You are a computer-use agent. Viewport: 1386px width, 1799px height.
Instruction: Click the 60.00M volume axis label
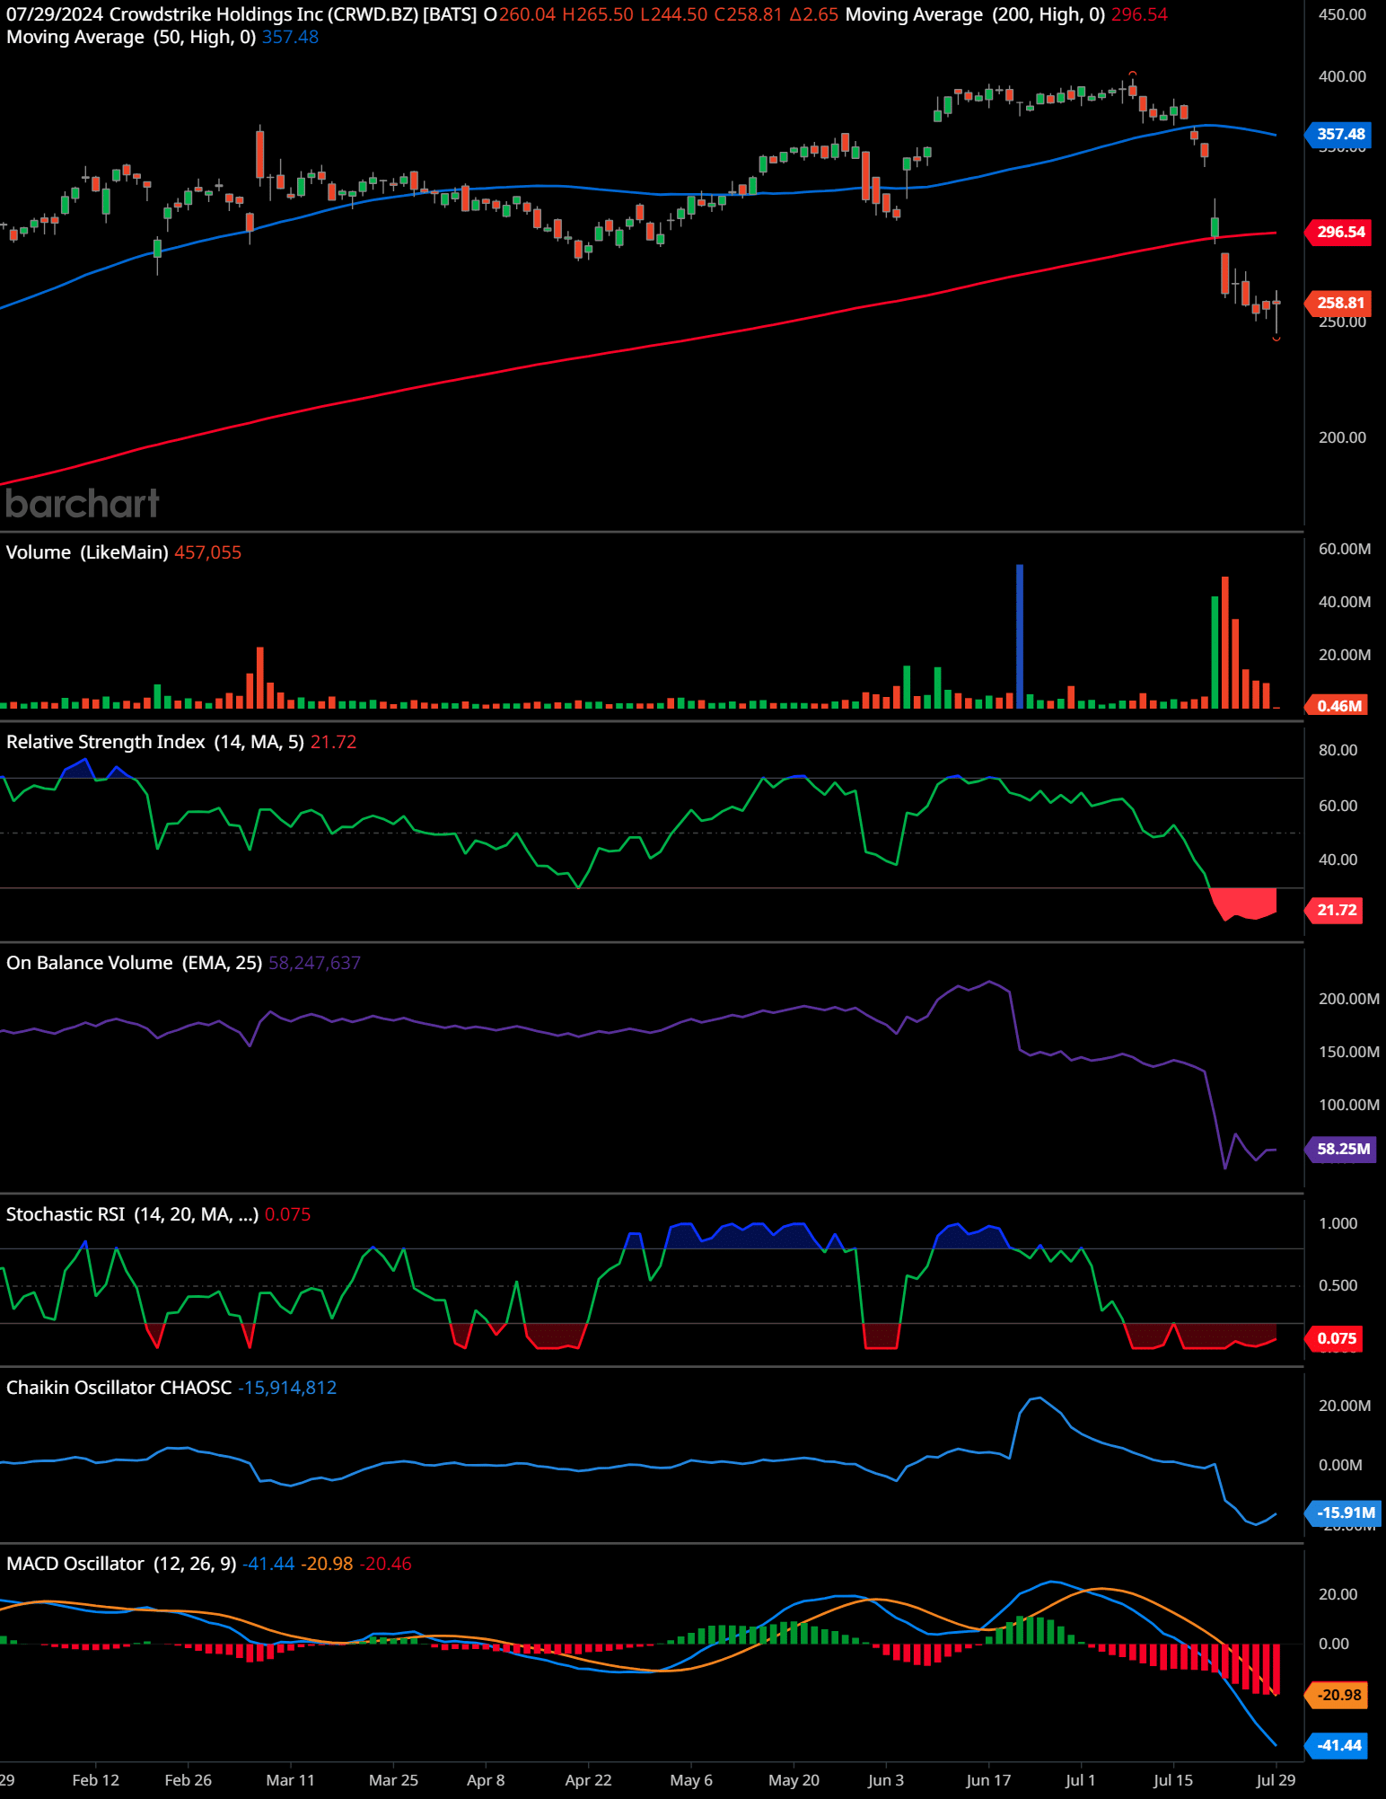[x=1344, y=549]
